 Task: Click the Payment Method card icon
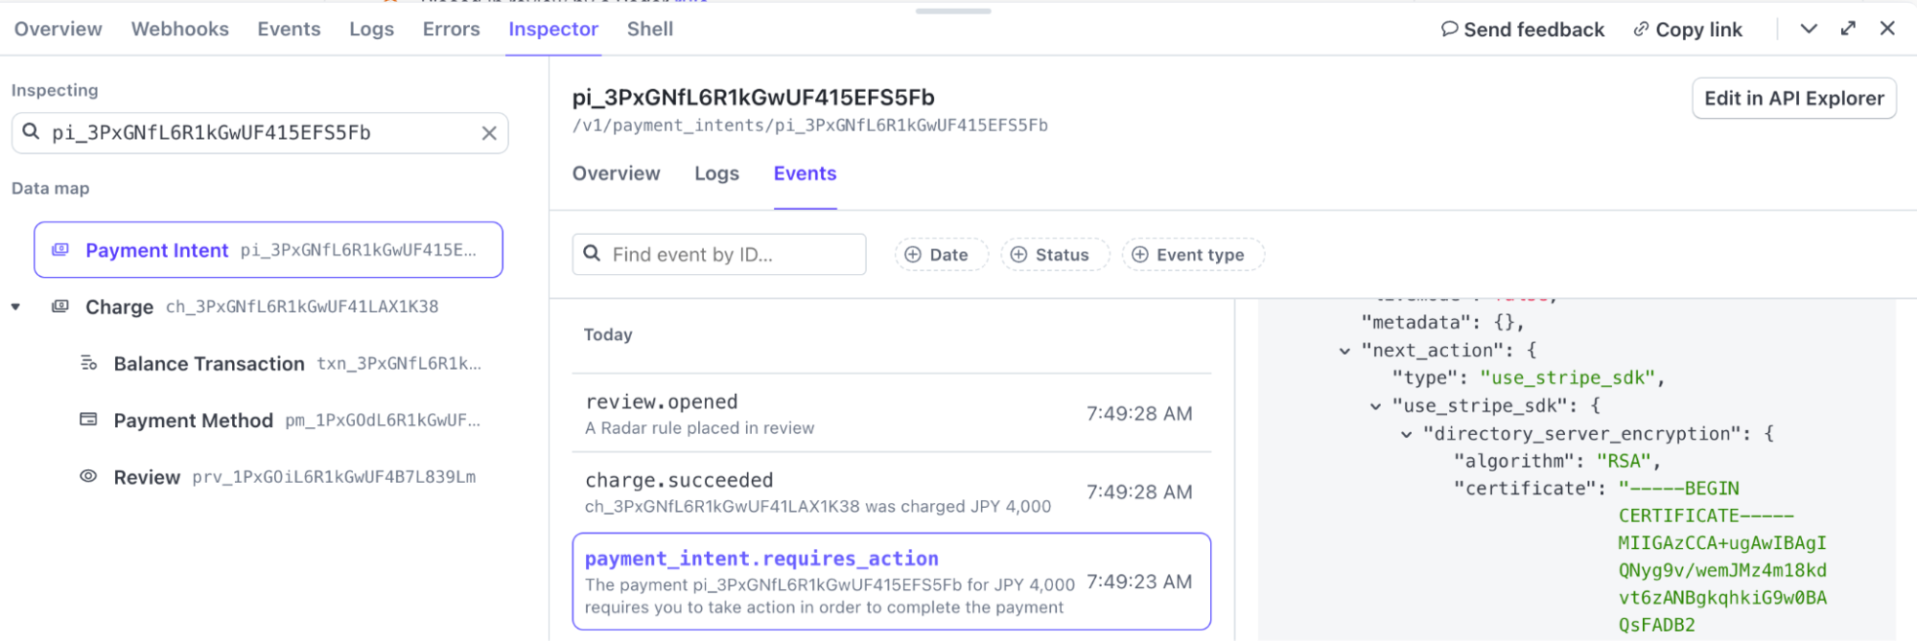pos(88,420)
